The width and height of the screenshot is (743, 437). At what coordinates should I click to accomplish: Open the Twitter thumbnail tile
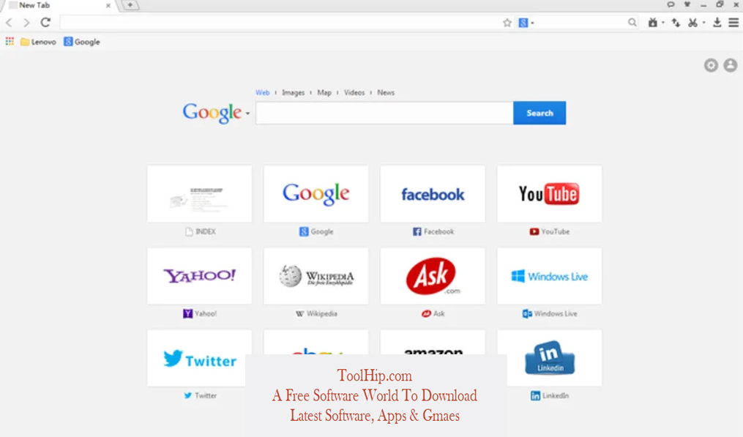[200, 358]
